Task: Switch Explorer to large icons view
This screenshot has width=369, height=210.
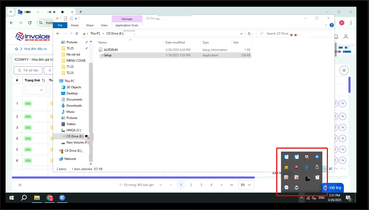Action: click(331, 169)
